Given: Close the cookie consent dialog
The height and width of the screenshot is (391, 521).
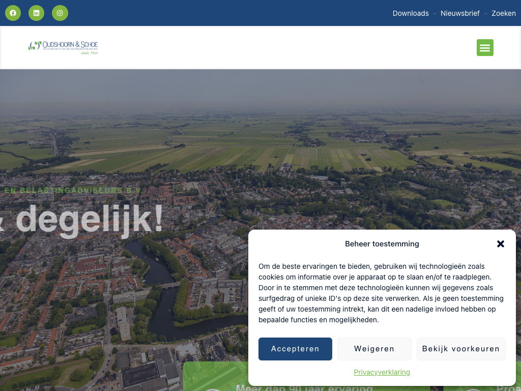Looking at the screenshot, I should coord(501,244).
